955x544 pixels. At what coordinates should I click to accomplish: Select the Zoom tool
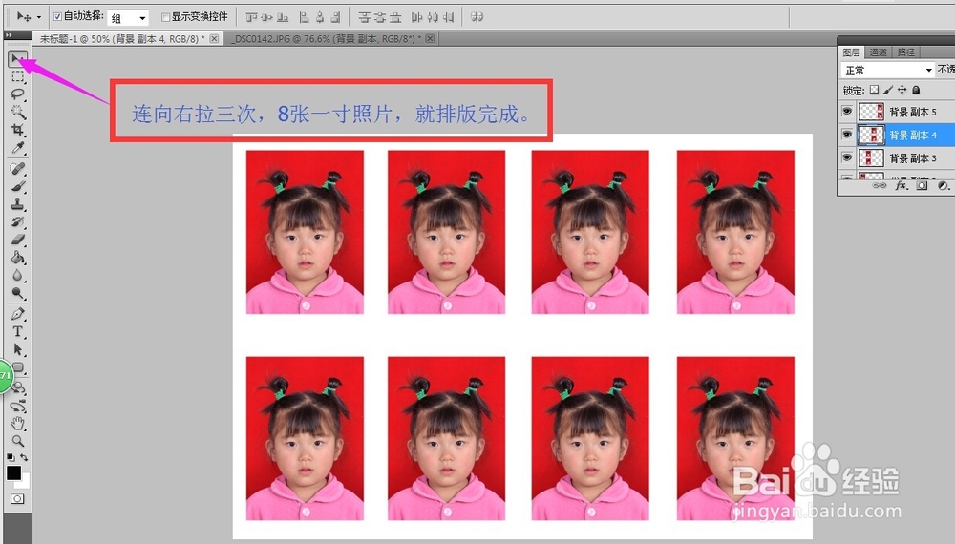coord(17,441)
